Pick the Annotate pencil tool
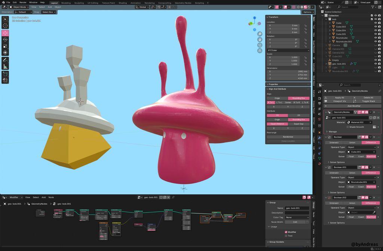Screen dimensions: 383x251 (x=5, y=60)
